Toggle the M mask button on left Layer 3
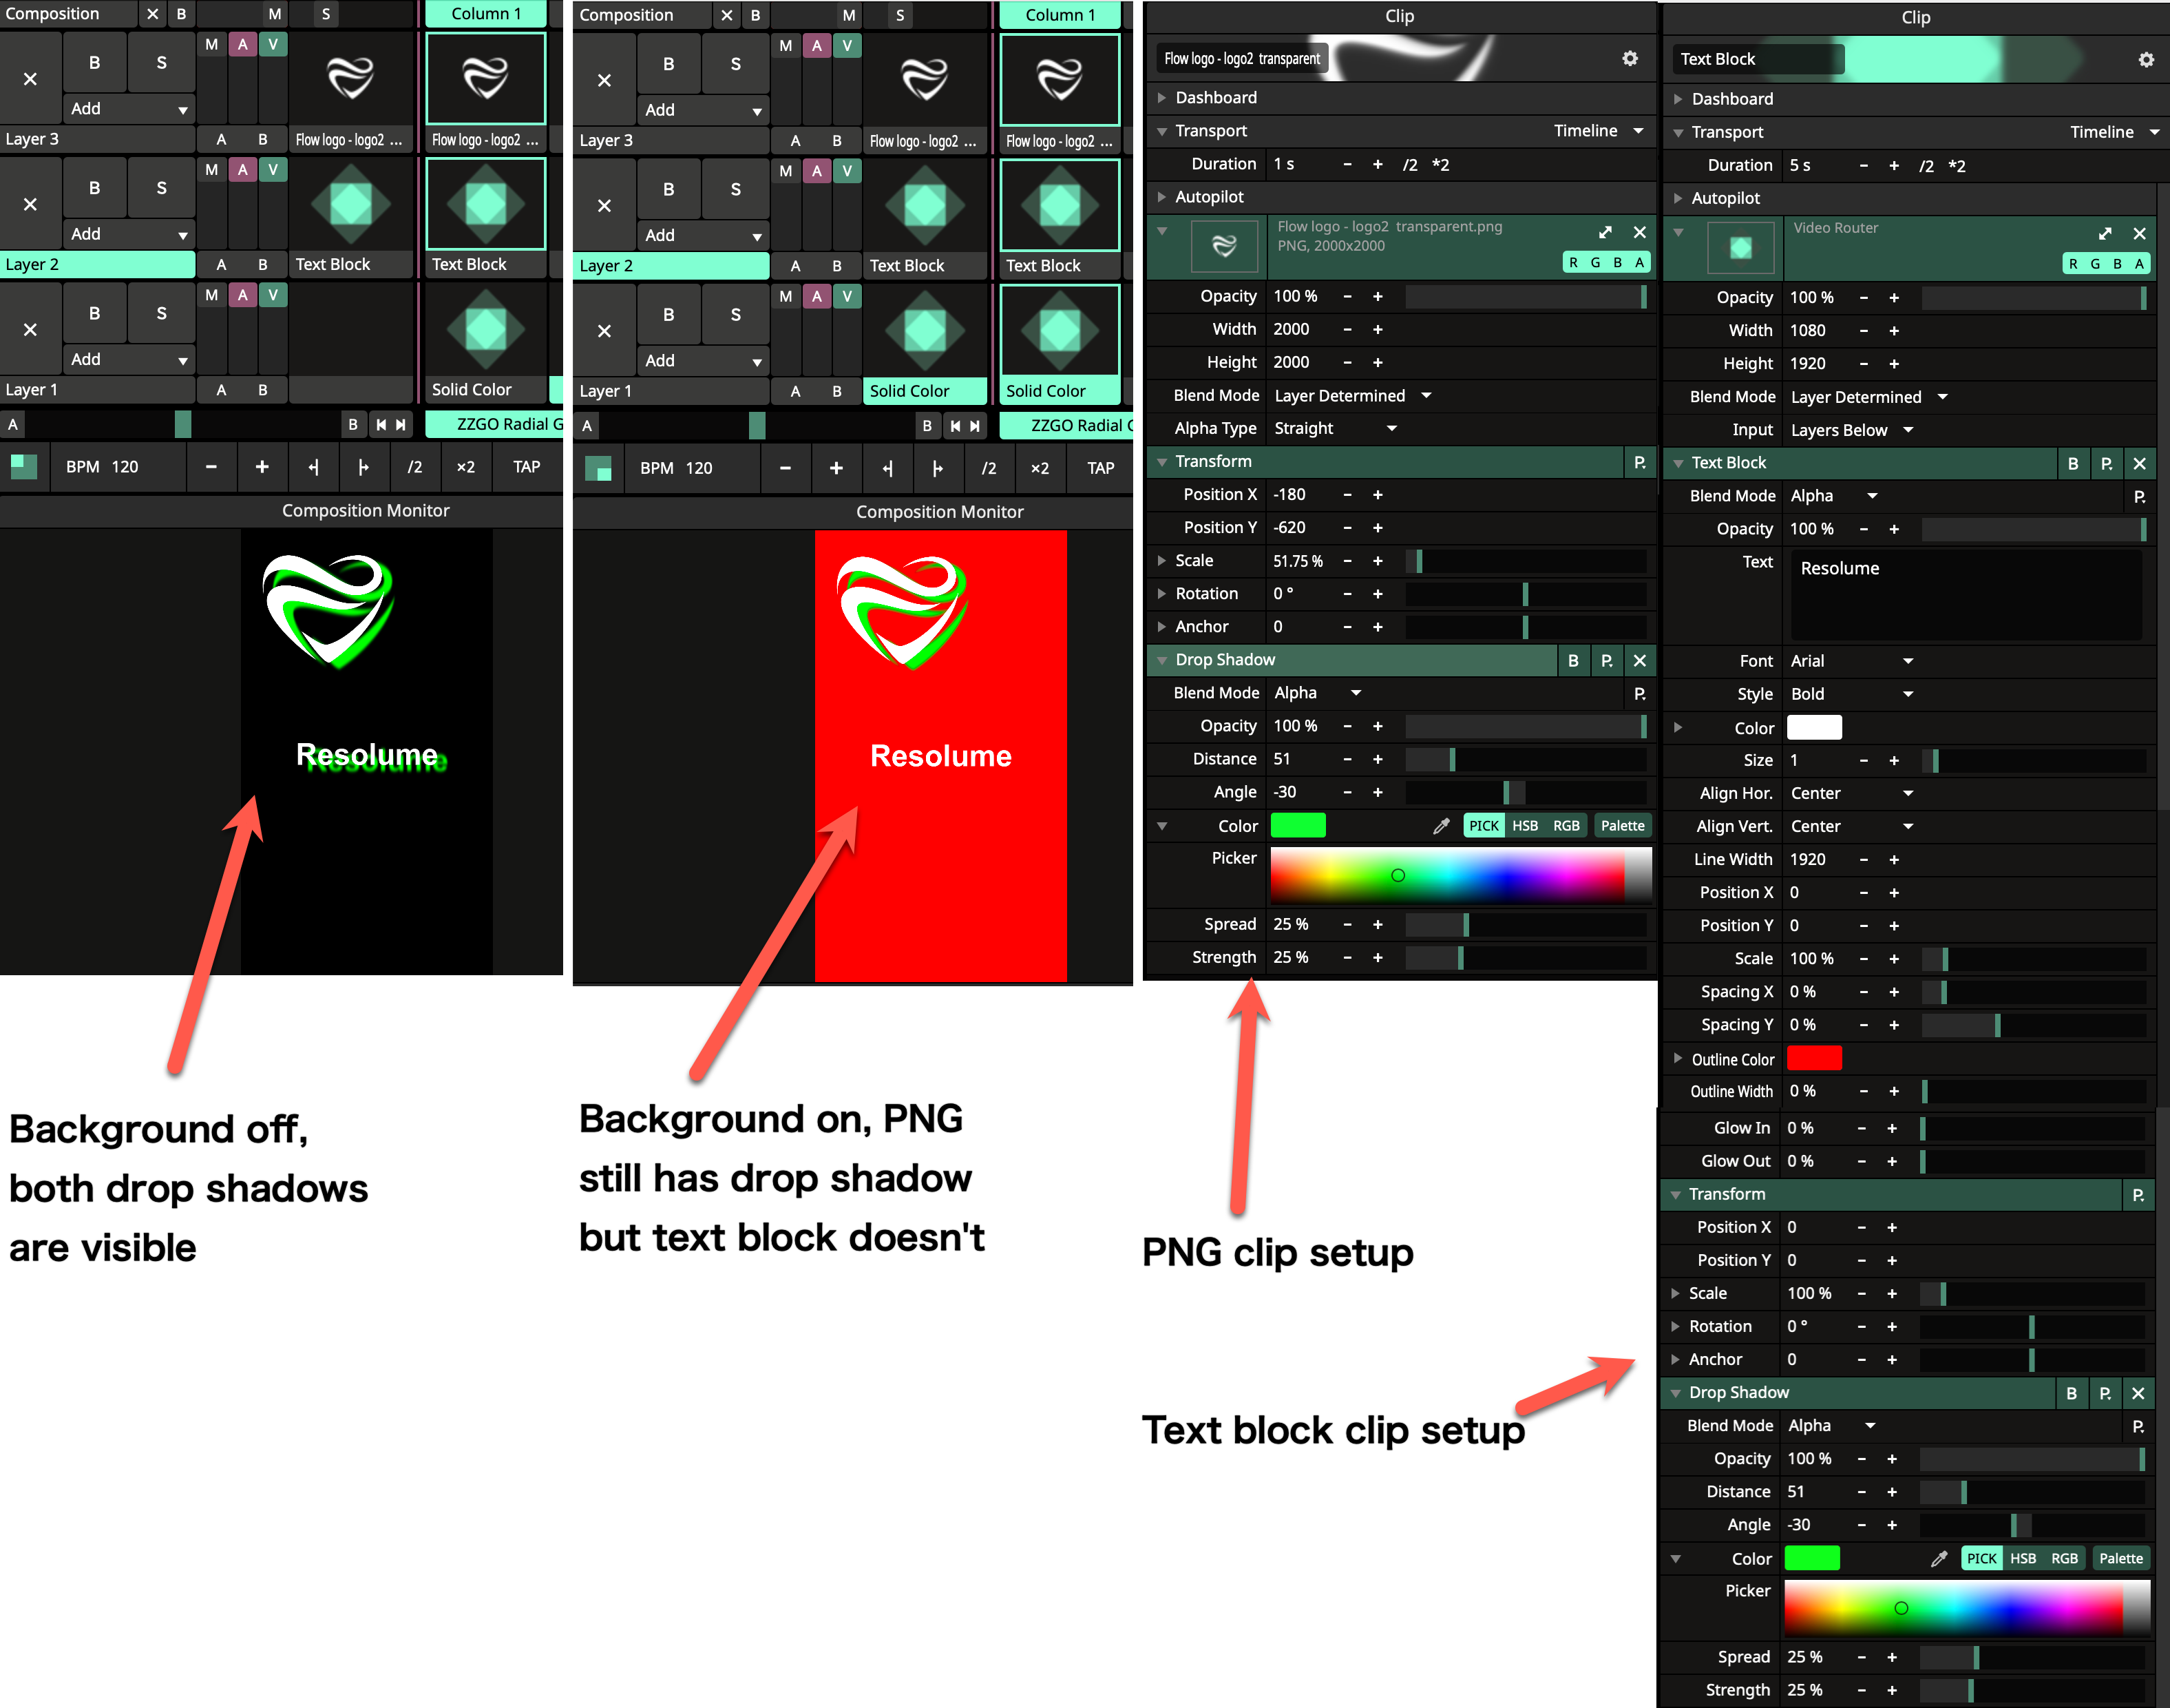 click(212, 44)
